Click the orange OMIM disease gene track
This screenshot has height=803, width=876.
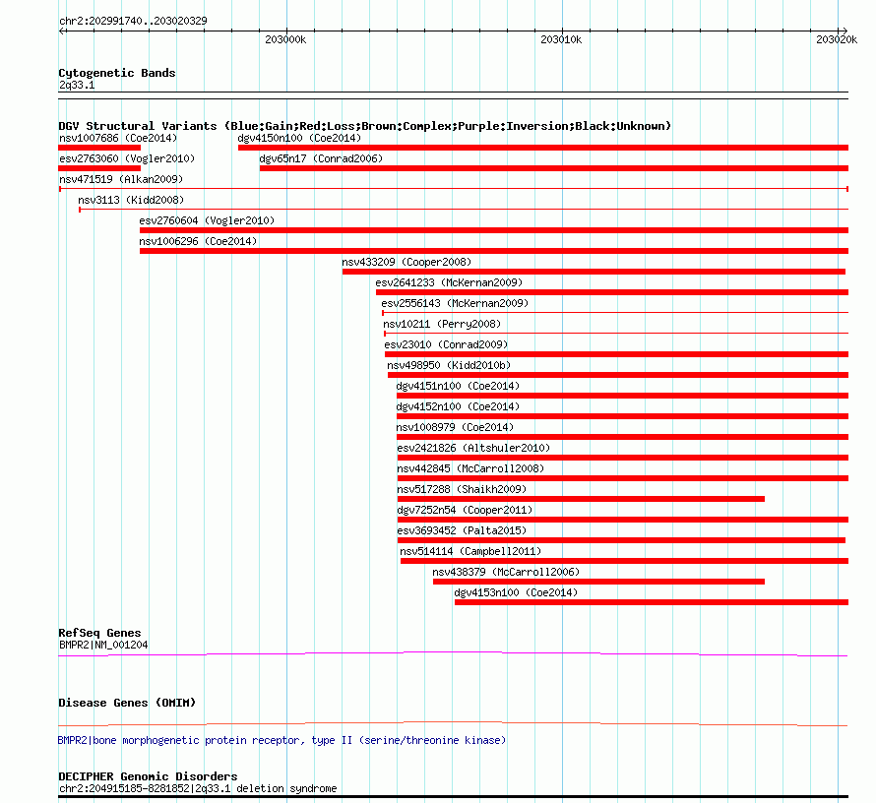click(453, 723)
